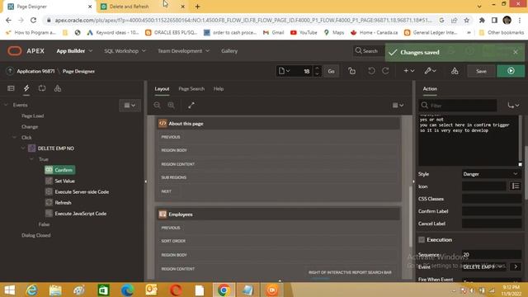The height and width of the screenshot is (297, 528).
Task: Click the APEX logo home icon
Action: (x=15, y=51)
